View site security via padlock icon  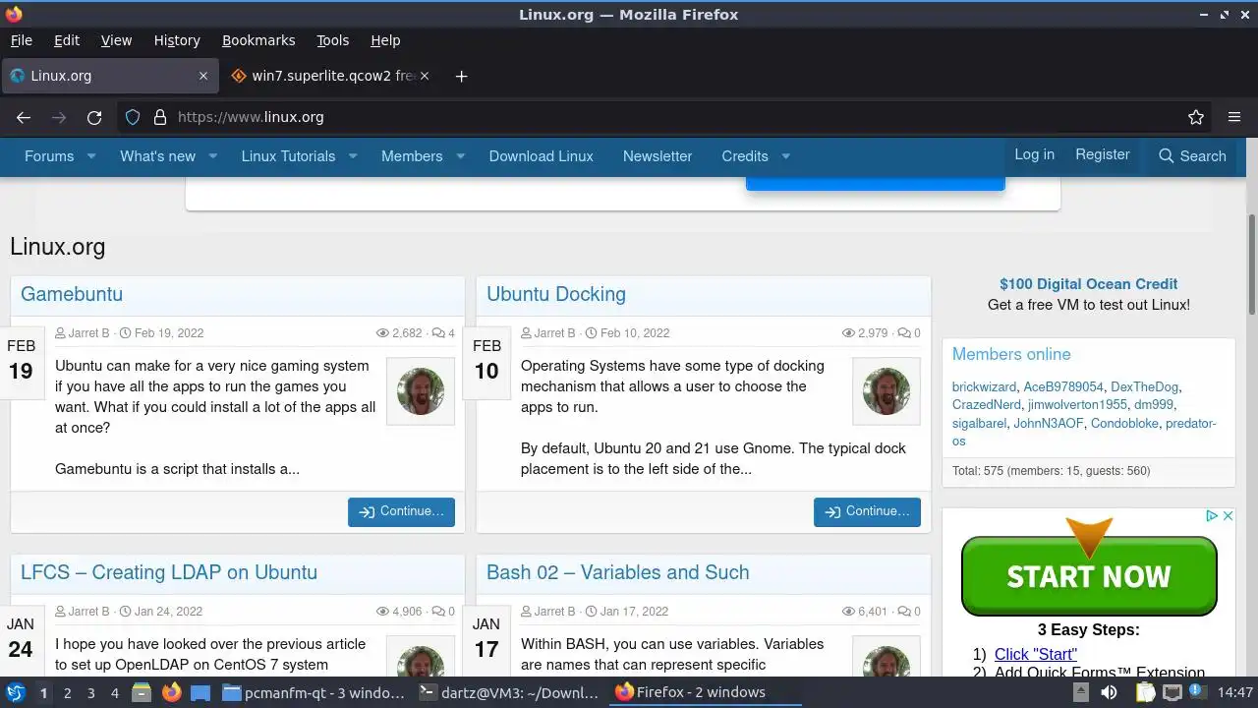point(160,117)
